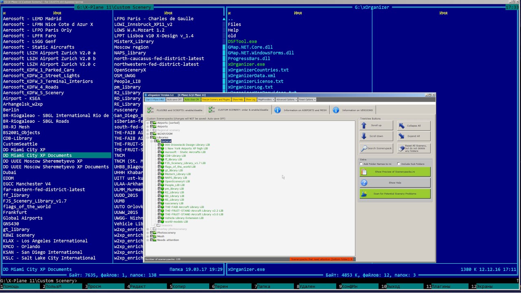Click the xOrganizer title bar app icon

[146, 95]
